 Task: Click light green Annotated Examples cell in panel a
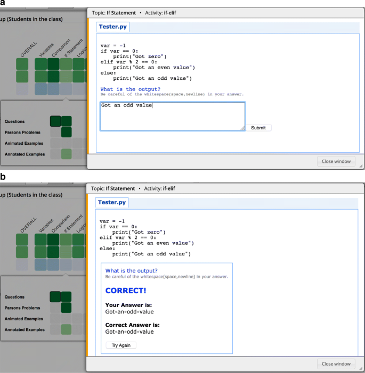[67, 154]
